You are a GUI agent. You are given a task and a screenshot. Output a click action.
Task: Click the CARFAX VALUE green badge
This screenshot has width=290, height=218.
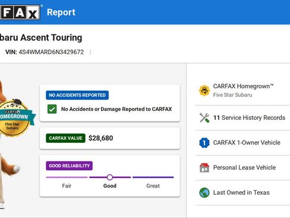coord(65,138)
